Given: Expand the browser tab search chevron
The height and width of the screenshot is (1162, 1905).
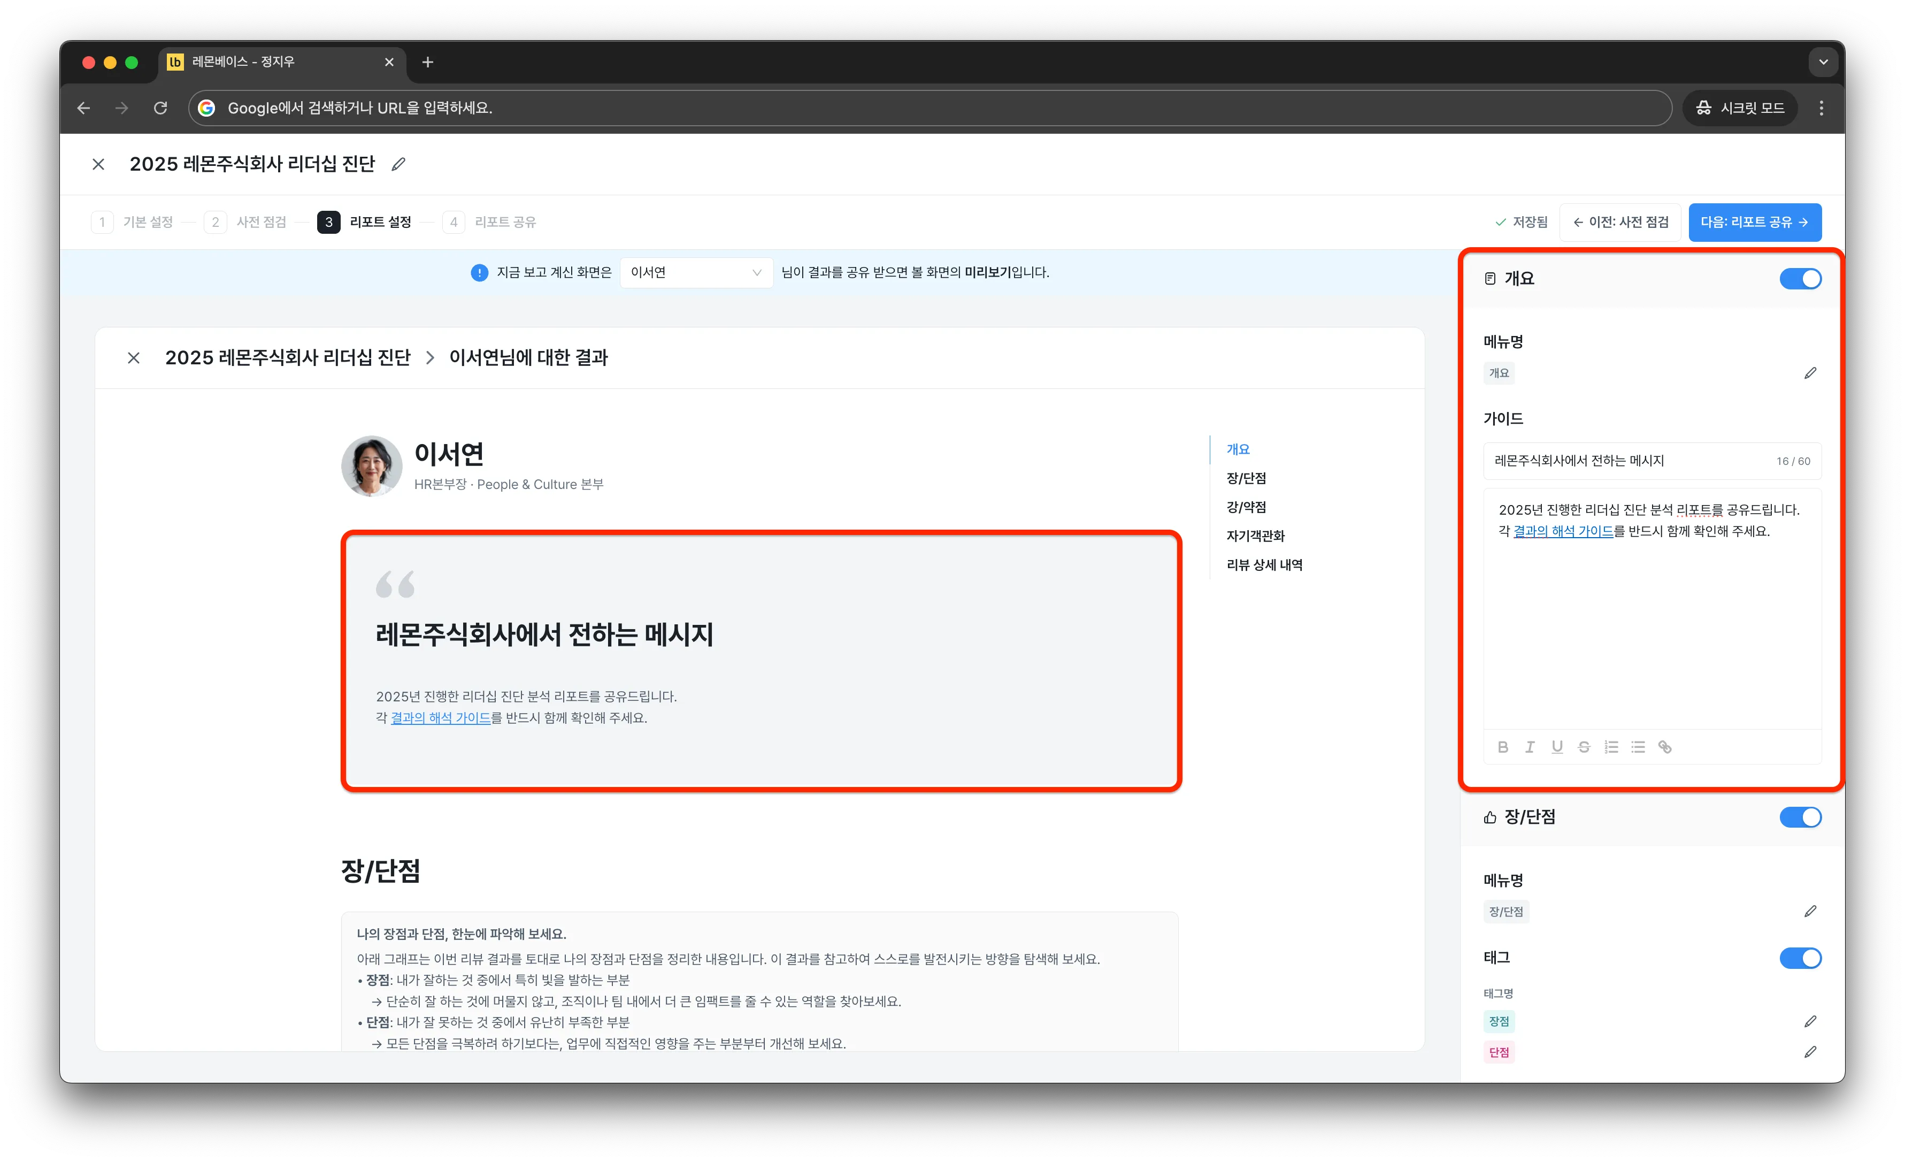Looking at the screenshot, I should 1823,62.
